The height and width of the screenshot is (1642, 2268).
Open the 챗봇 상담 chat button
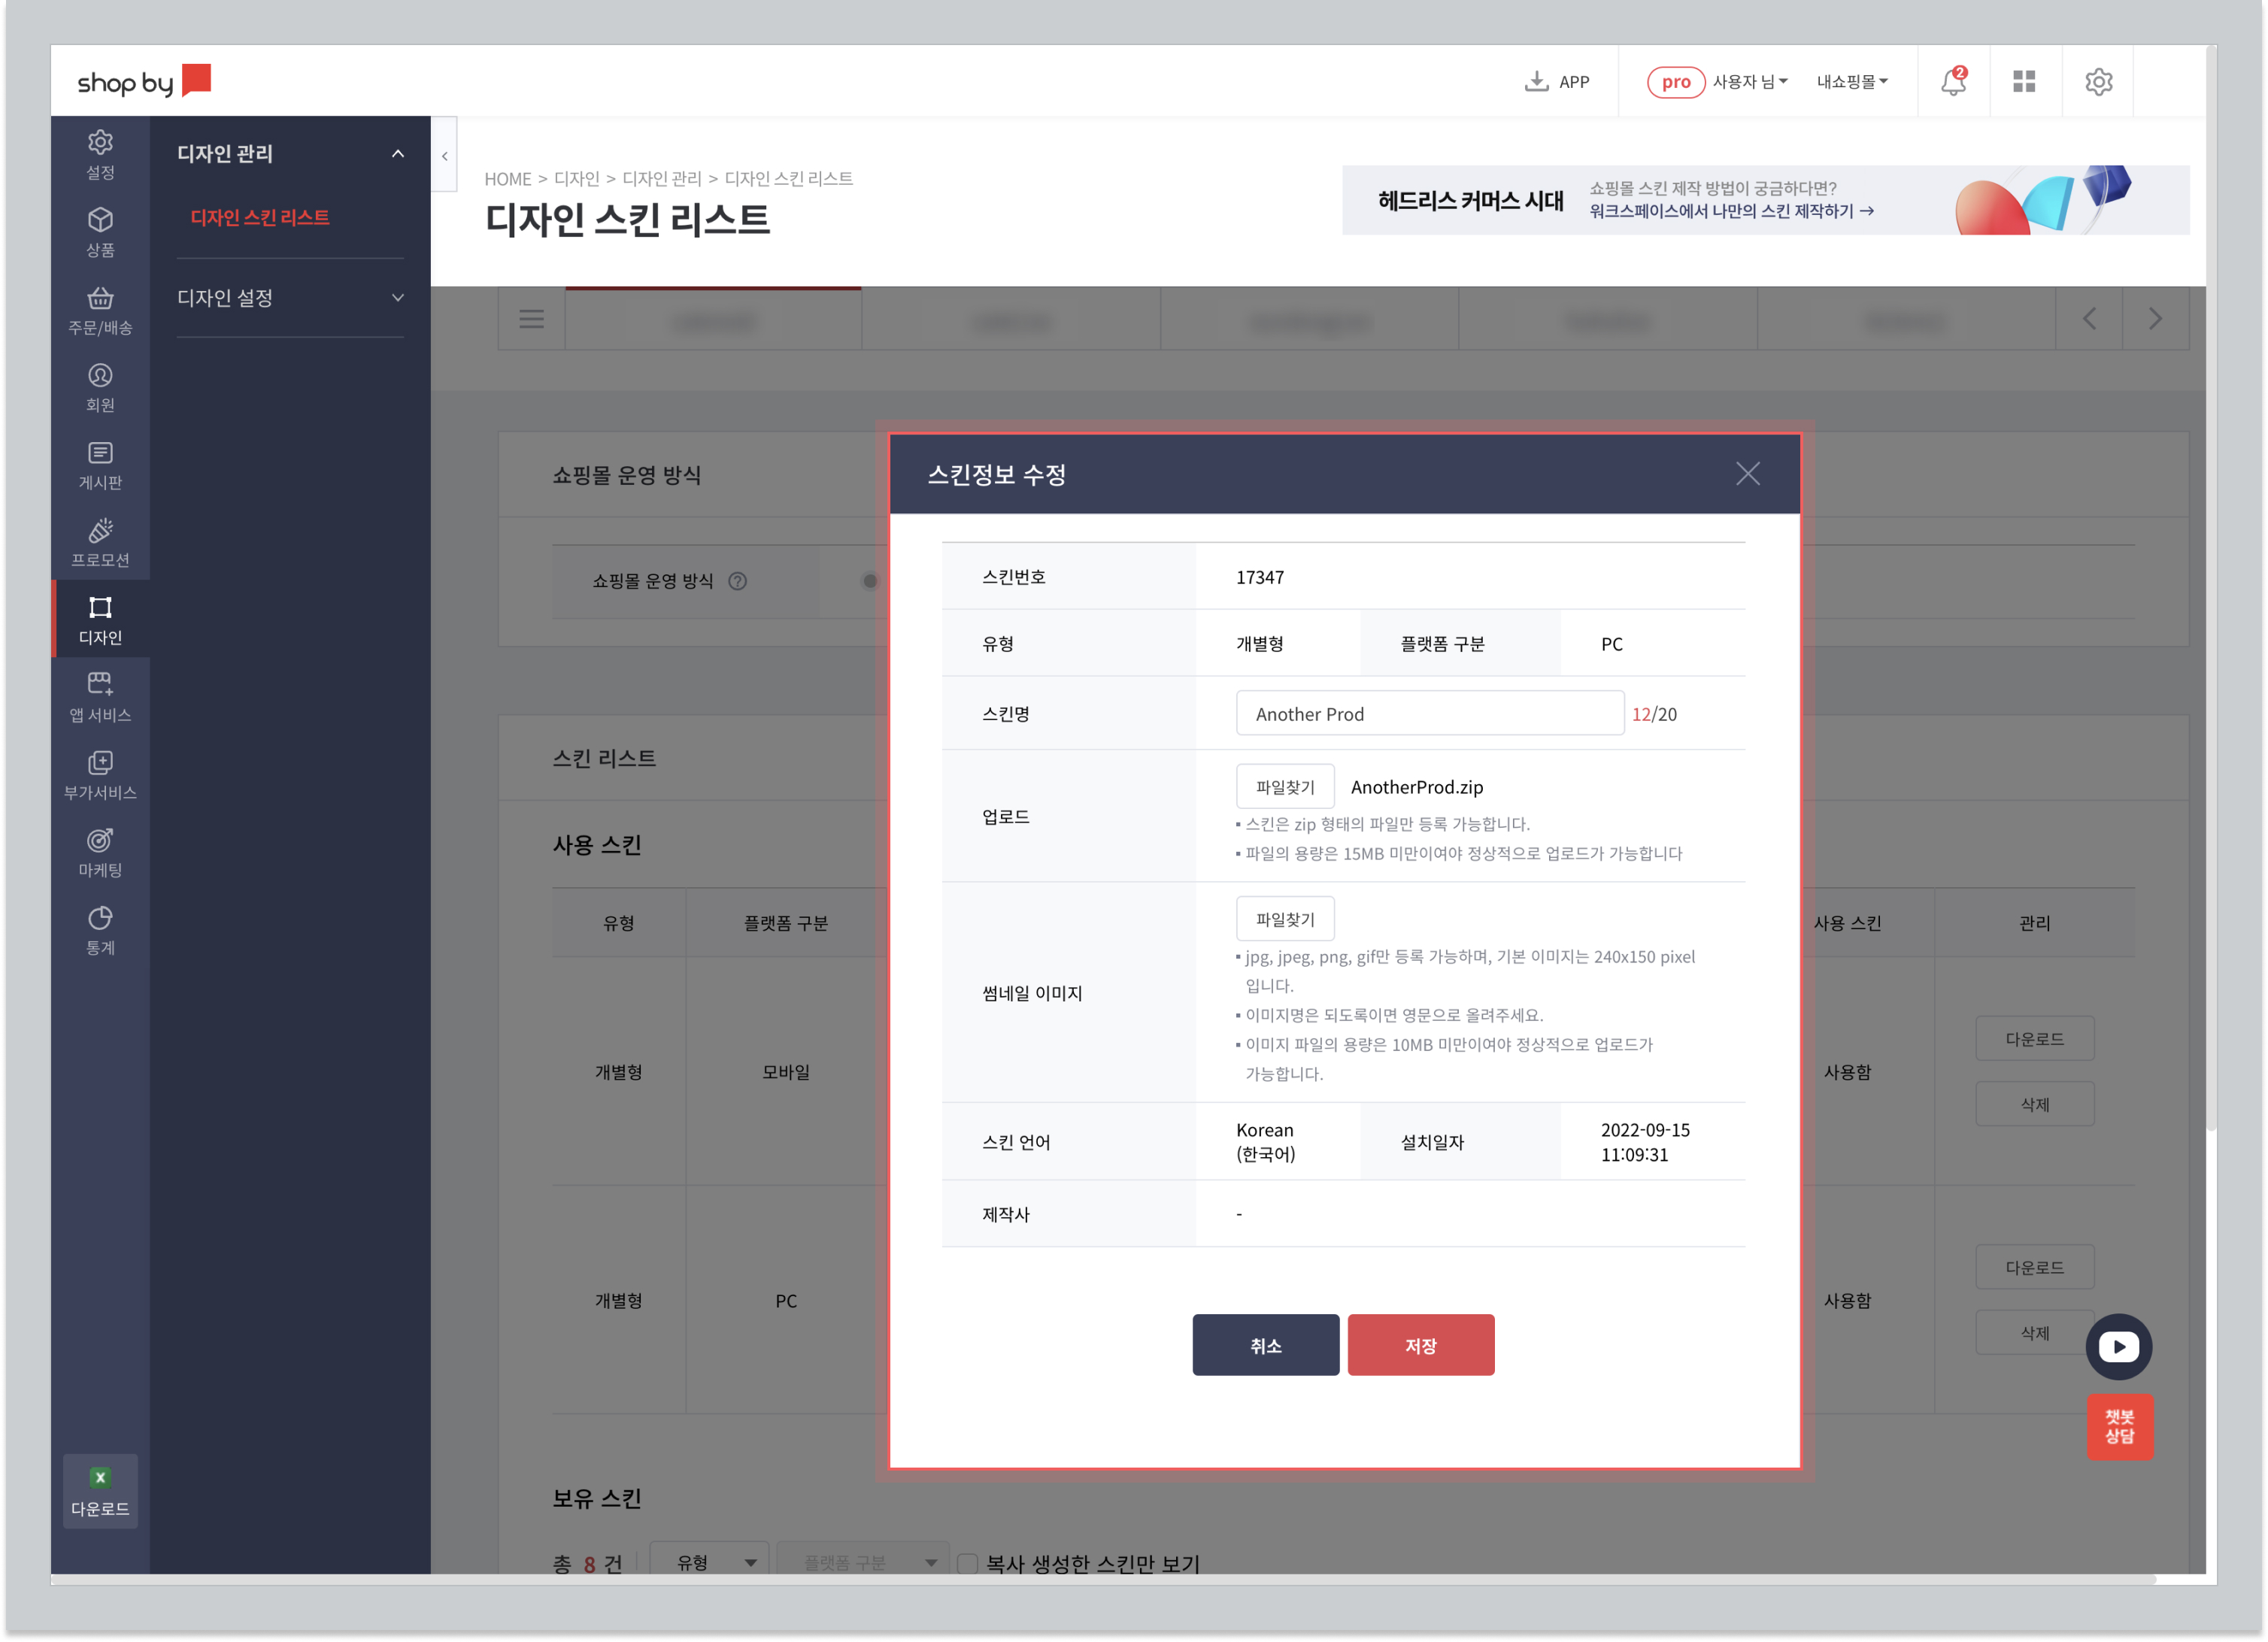point(2119,1426)
